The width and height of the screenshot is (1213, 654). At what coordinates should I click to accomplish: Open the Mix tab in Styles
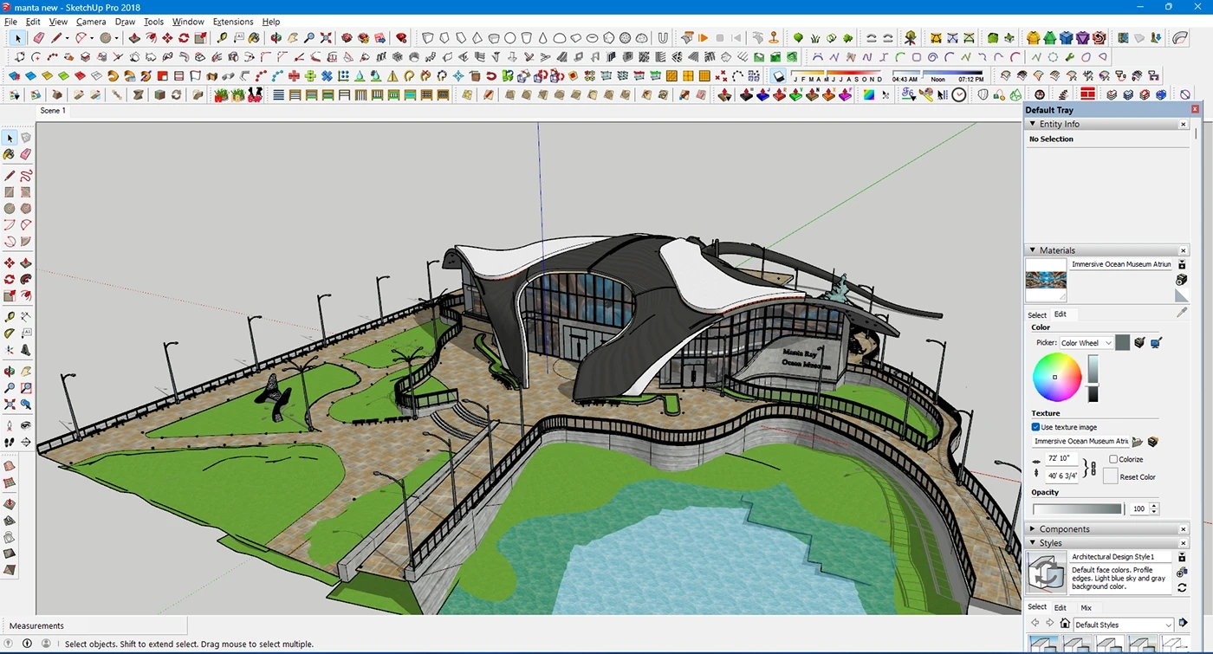point(1086,608)
